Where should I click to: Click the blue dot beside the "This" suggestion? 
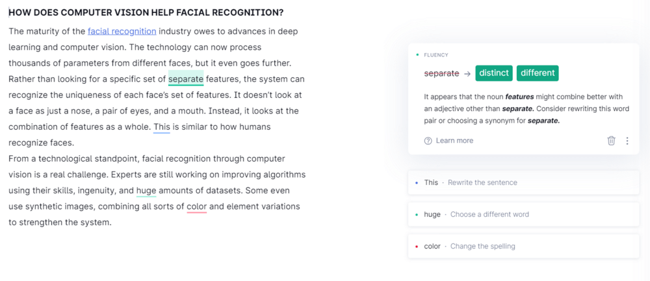click(x=417, y=182)
